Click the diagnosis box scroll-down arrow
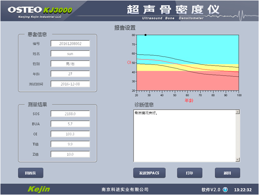Screen dimensions: 259x195 pyautogui.click(x=238, y=160)
